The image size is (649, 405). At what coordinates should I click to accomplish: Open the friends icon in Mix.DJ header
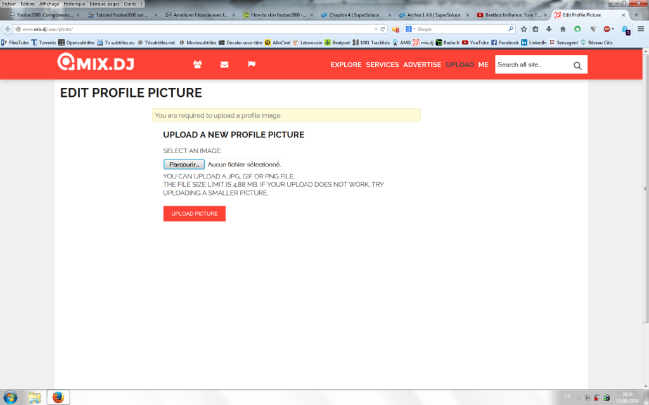[x=198, y=65]
